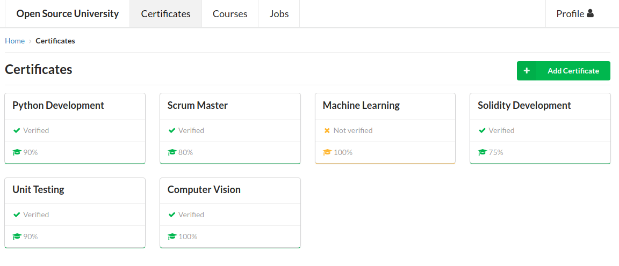Click the verified checkmark on Solidity Development
This screenshot has width=619, height=266.
pos(482,130)
